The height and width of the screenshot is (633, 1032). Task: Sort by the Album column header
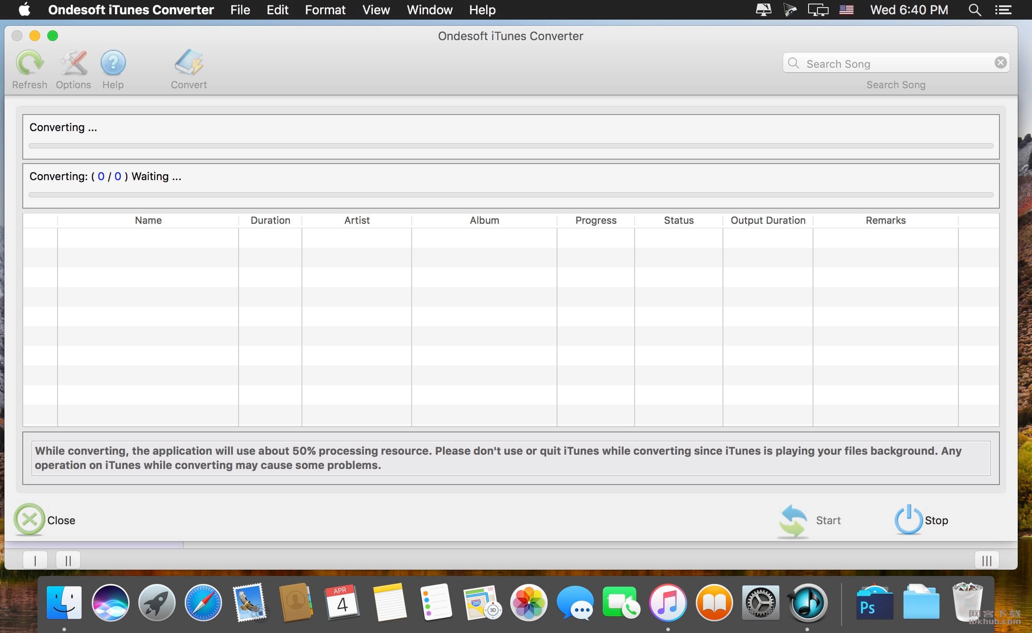(x=484, y=220)
